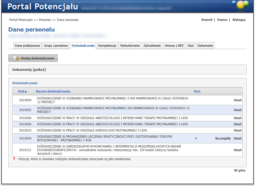The height and width of the screenshot is (186, 255).
Task: Click the Powrót link
Action: click(x=207, y=20)
